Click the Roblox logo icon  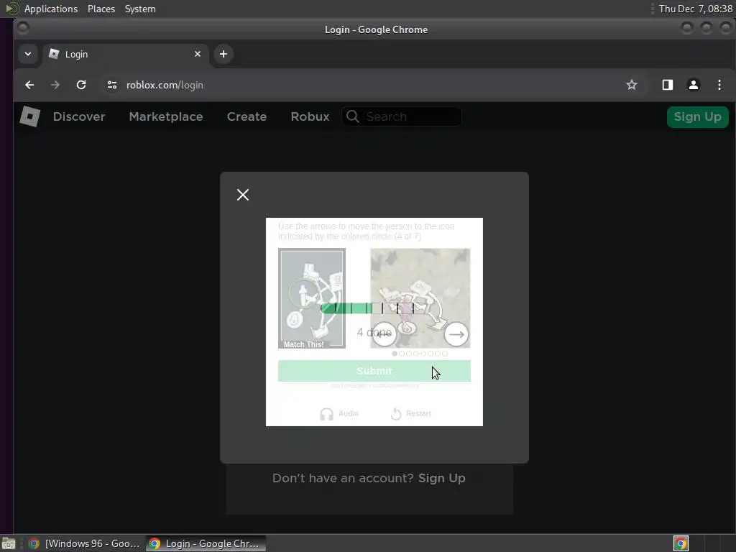tap(29, 116)
